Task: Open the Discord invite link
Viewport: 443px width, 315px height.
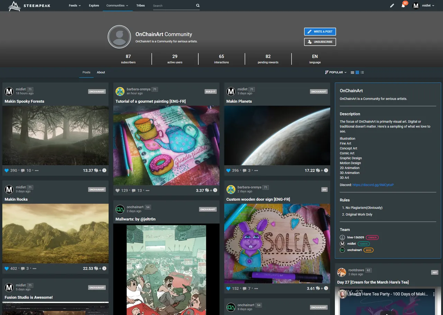Action: tap(373, 185)
